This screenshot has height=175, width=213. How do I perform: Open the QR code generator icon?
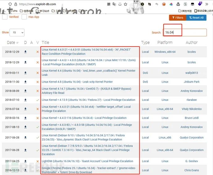(x=109, y=4)
